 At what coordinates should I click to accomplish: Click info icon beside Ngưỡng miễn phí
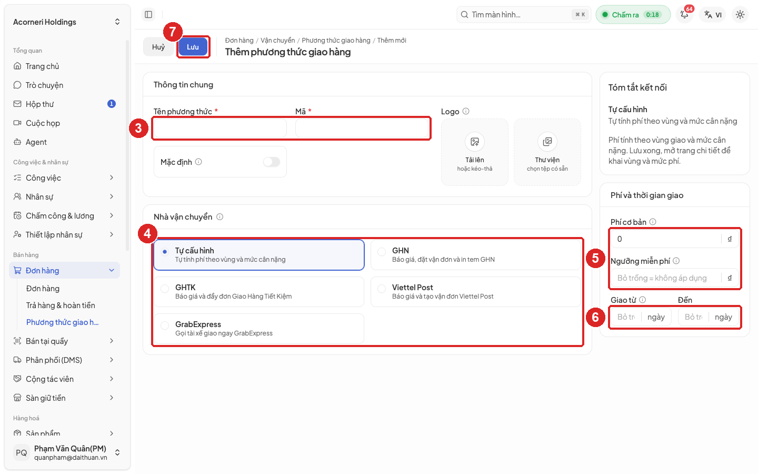click(x=676, y=261)
